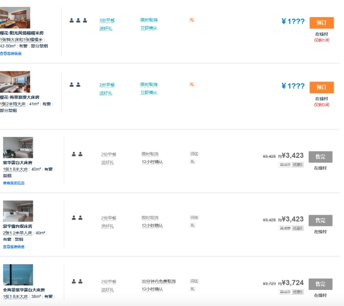This screenshot has width=344, height=306.
Task: Click the occupancy icon for 全海景豪华露台大床房
Action: (77, 281)
